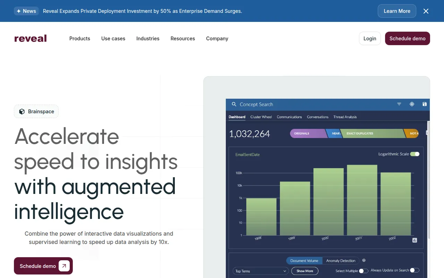Viewport: 444px width, 278px height.
Task: Click Schedule demo in the navbar
Action: [x=408, y=39]
